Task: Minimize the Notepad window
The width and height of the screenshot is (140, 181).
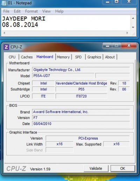Action: click(107, 2)
